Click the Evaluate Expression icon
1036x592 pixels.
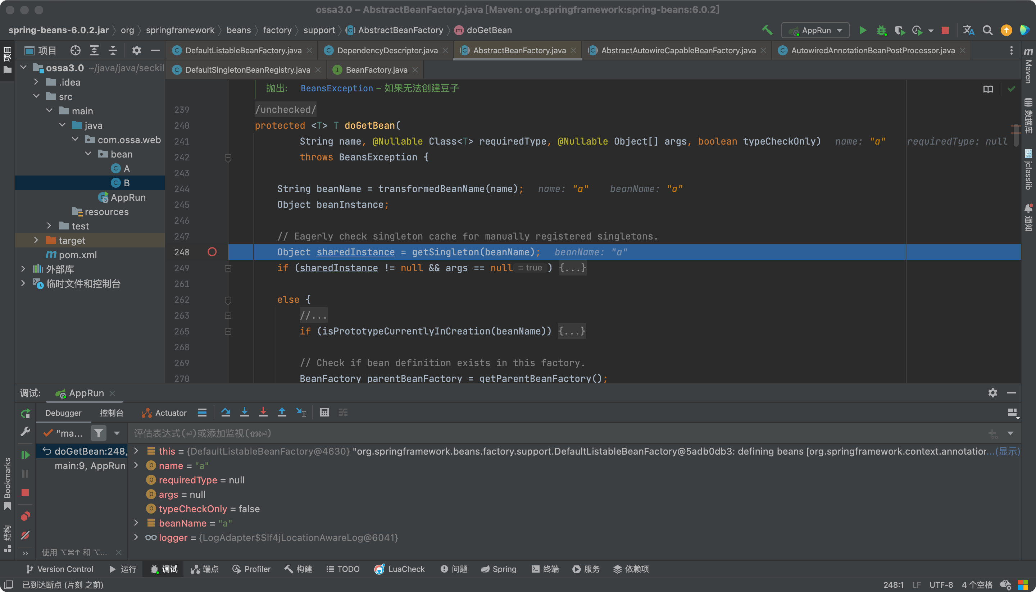point(324,412)
